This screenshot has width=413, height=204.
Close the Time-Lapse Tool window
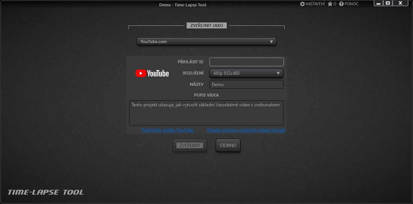pos(400,3)
